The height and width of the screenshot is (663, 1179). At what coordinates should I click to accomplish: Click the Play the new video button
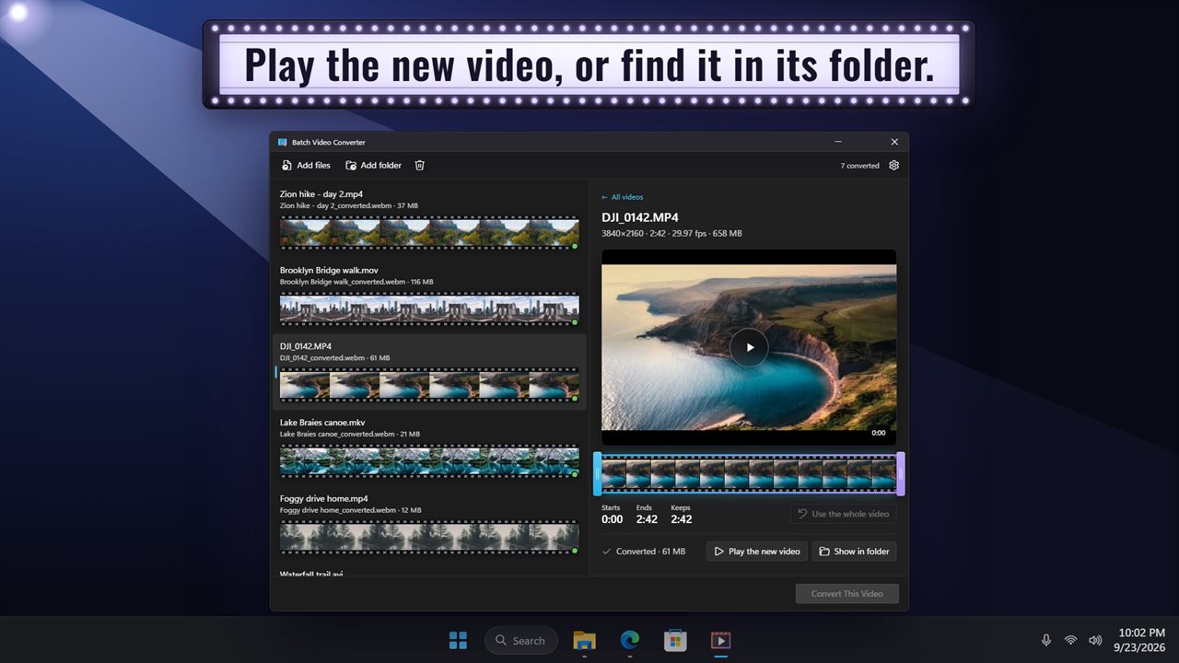click(757, 552)
